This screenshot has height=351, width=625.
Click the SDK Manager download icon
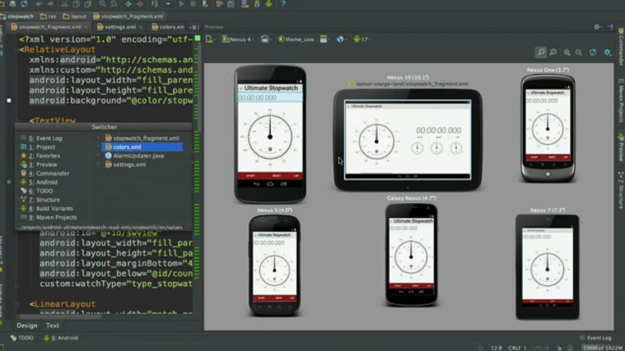[257, 4]
